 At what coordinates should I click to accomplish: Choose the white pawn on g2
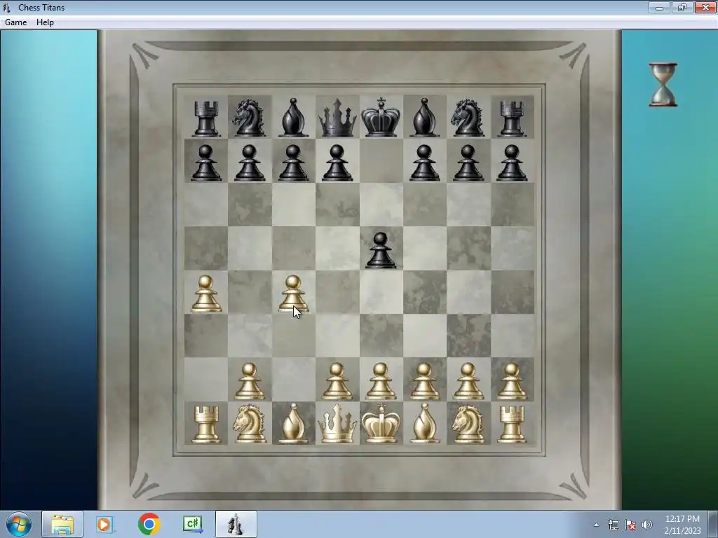pyautogui.click(x=468, y=382)
